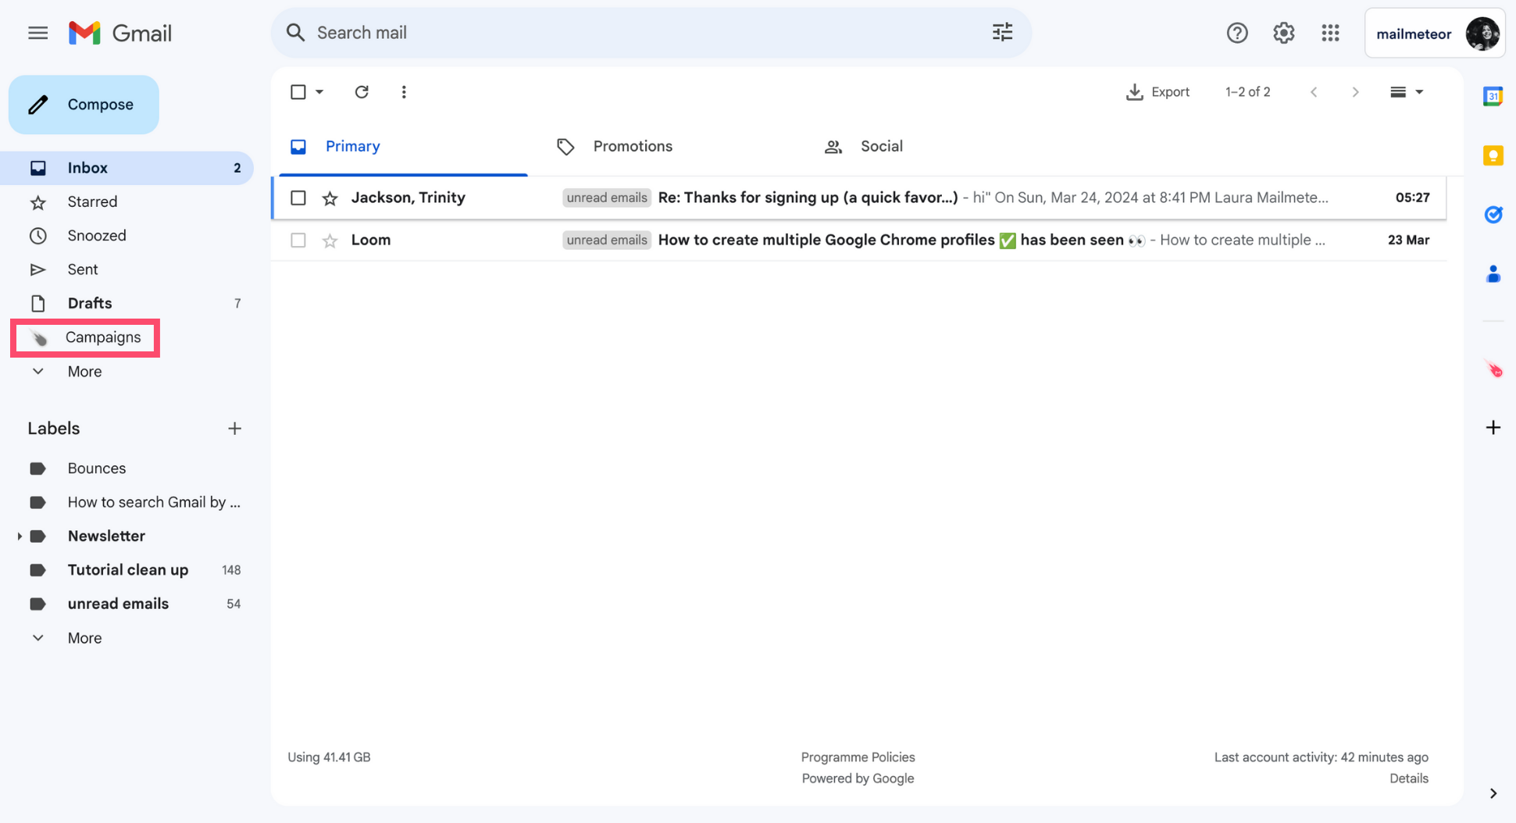Open Google Tasks side panel

click(1493, 215)
